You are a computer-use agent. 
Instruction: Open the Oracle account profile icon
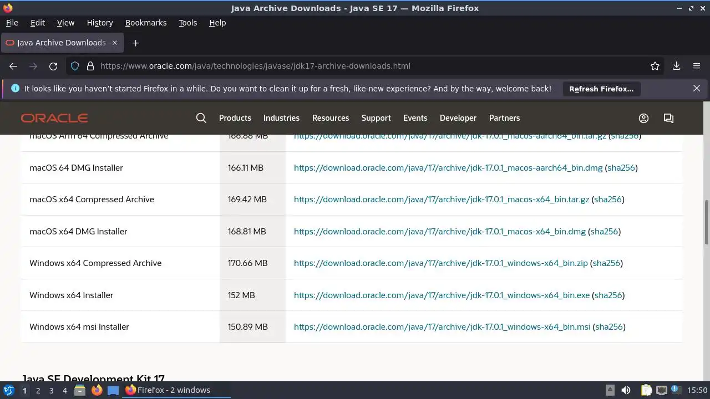coord(643,118)
